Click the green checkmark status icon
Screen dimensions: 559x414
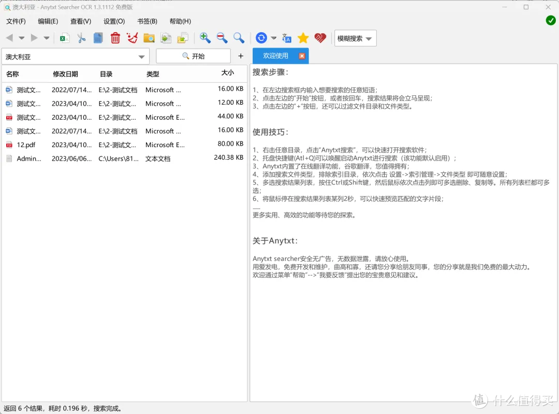click(550, 21)
